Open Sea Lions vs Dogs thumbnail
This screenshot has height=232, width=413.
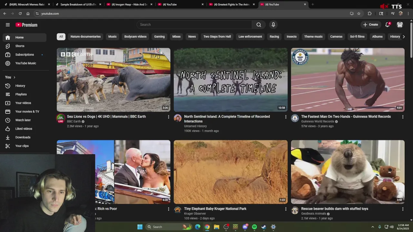[x=114, y=80]
